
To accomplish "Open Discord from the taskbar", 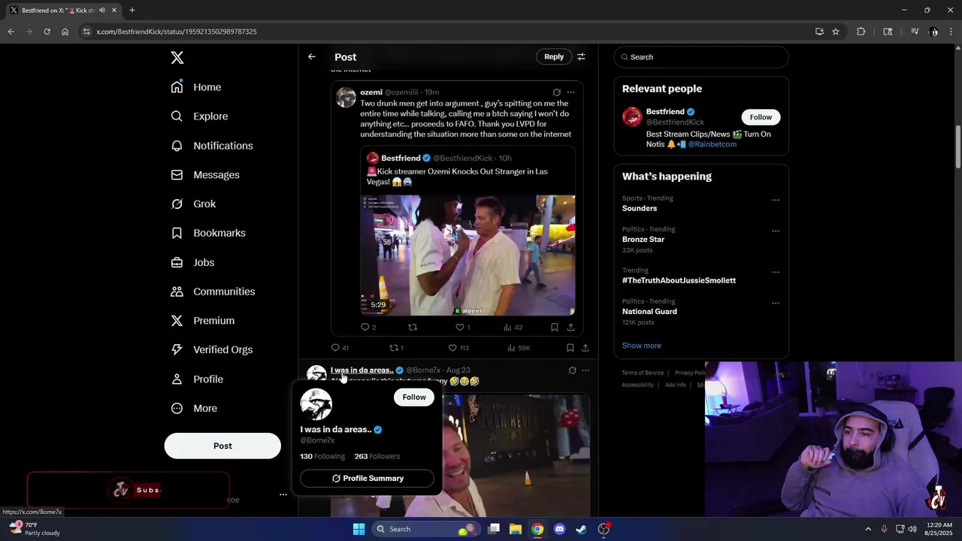I will tap(559, 529).
